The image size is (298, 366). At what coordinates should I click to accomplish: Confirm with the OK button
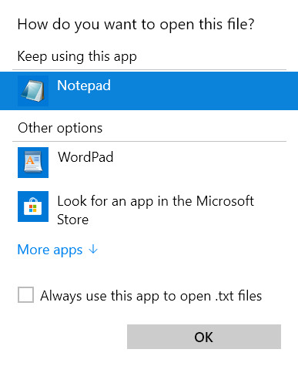[x=204, y=337]
